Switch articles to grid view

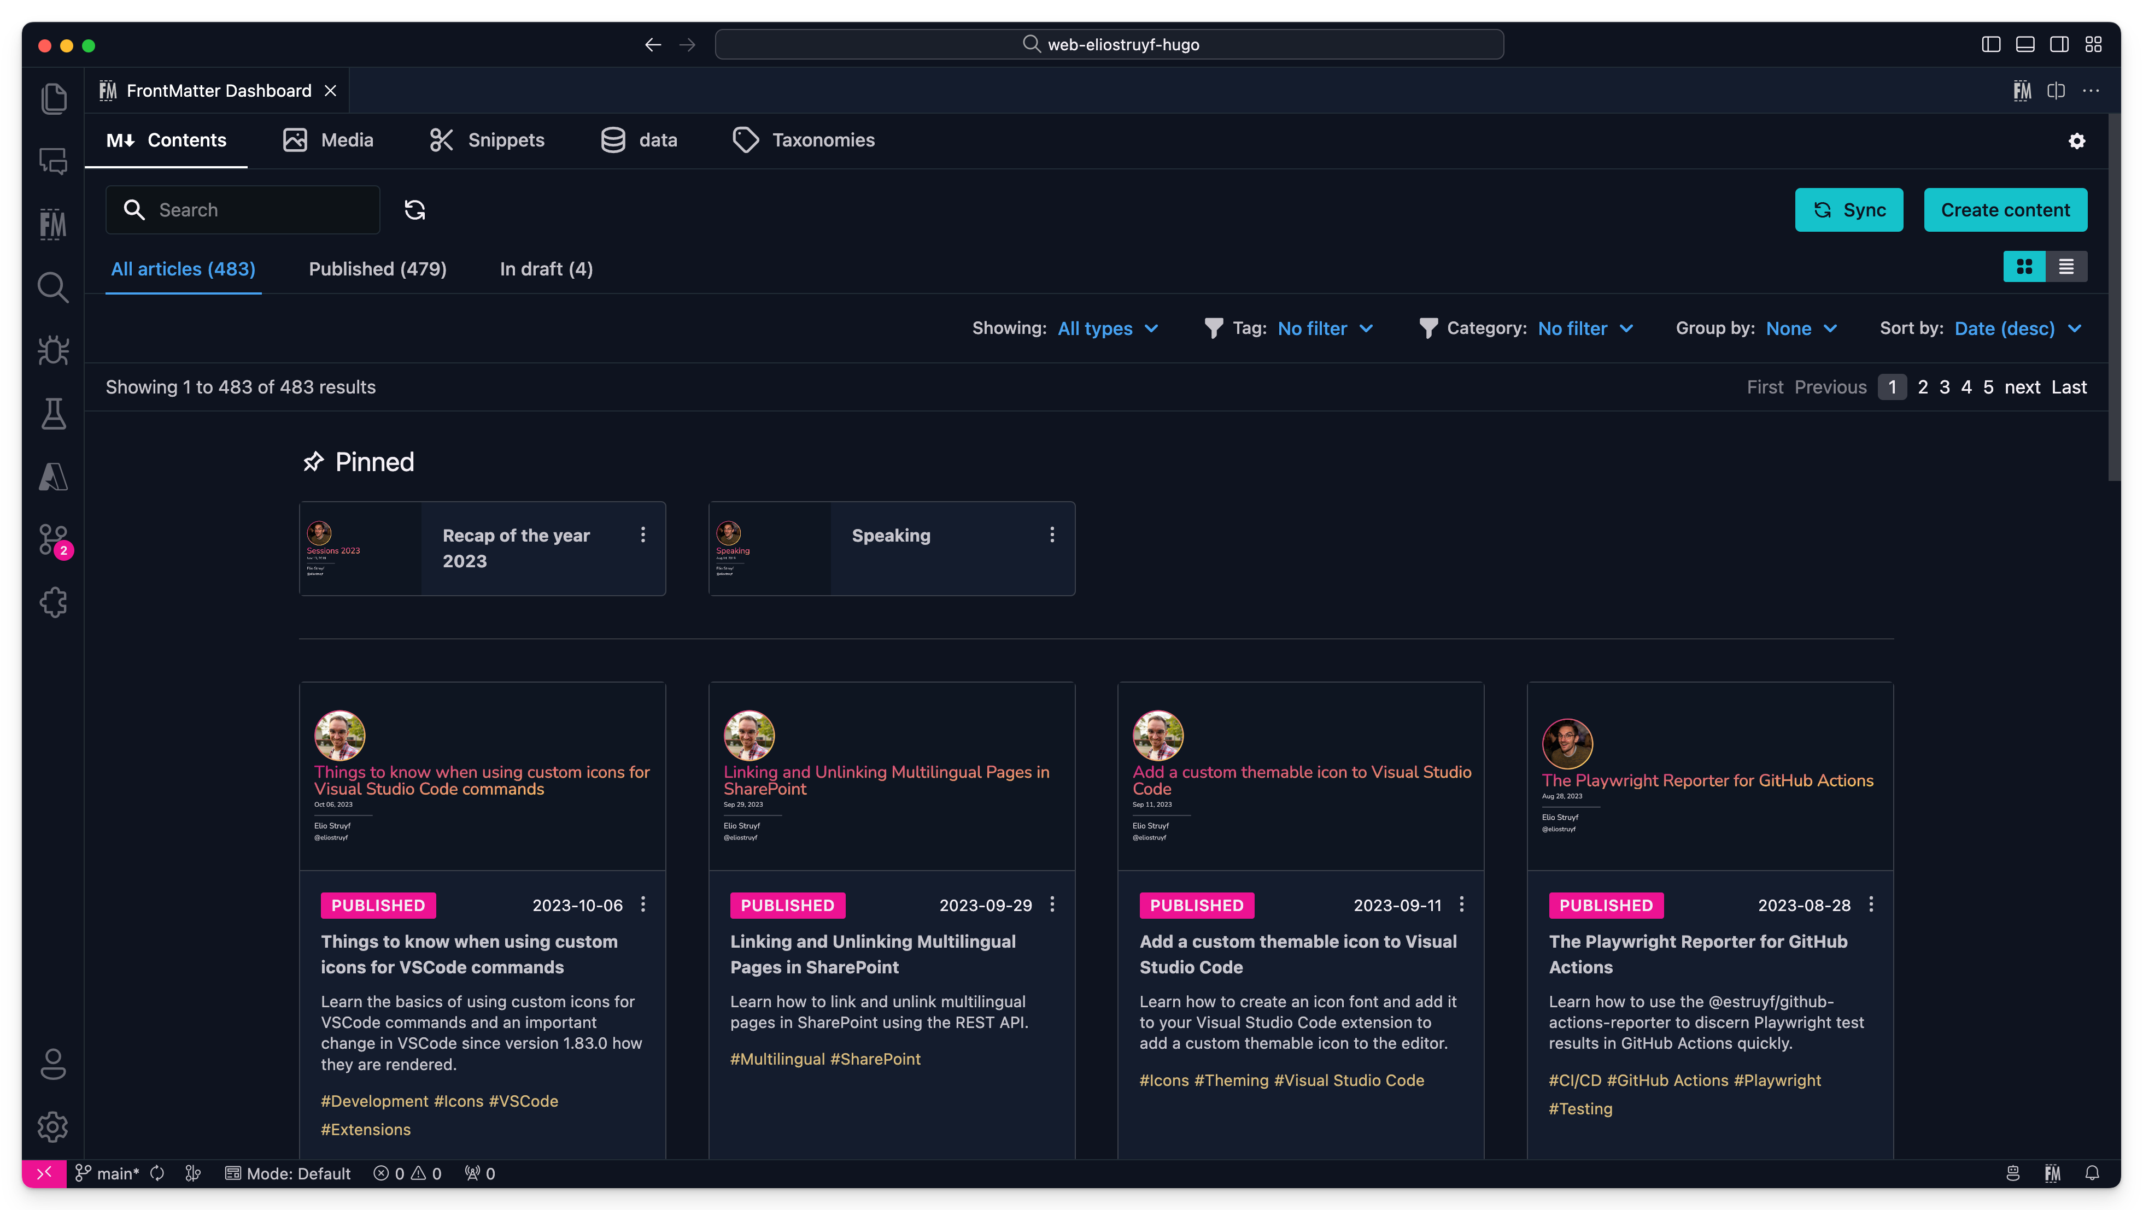2025,266
